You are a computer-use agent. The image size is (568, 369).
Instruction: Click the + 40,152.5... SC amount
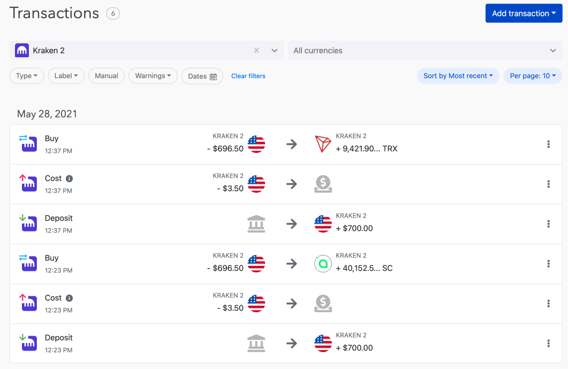click(x=364, y=268)
